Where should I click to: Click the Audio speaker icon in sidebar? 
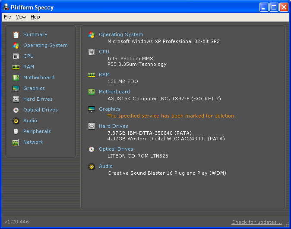(16, 121)
